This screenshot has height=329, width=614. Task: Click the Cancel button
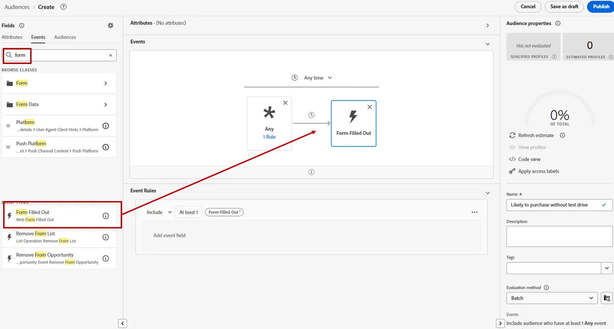tap(528, 6)
